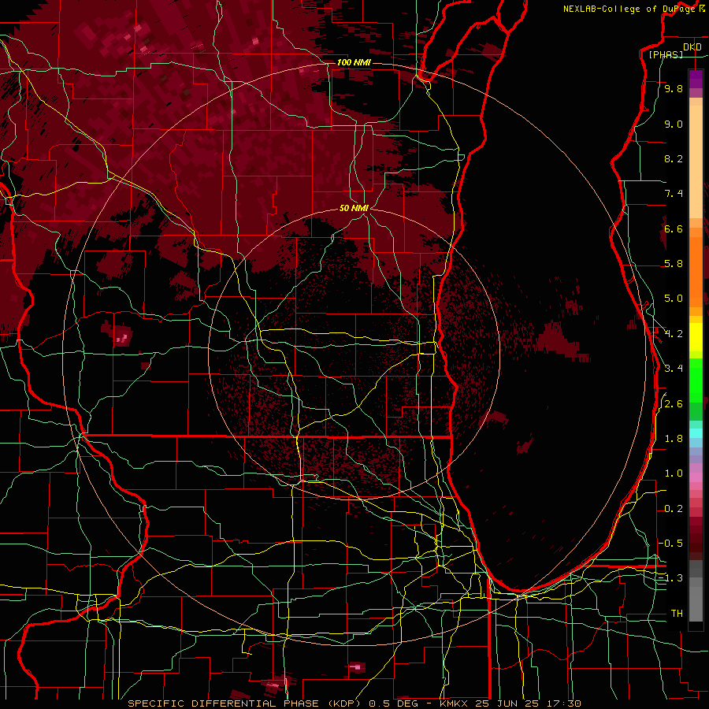The image size is (709, 709).
Task: Click the 1.0 scale value
Action: 674,473
